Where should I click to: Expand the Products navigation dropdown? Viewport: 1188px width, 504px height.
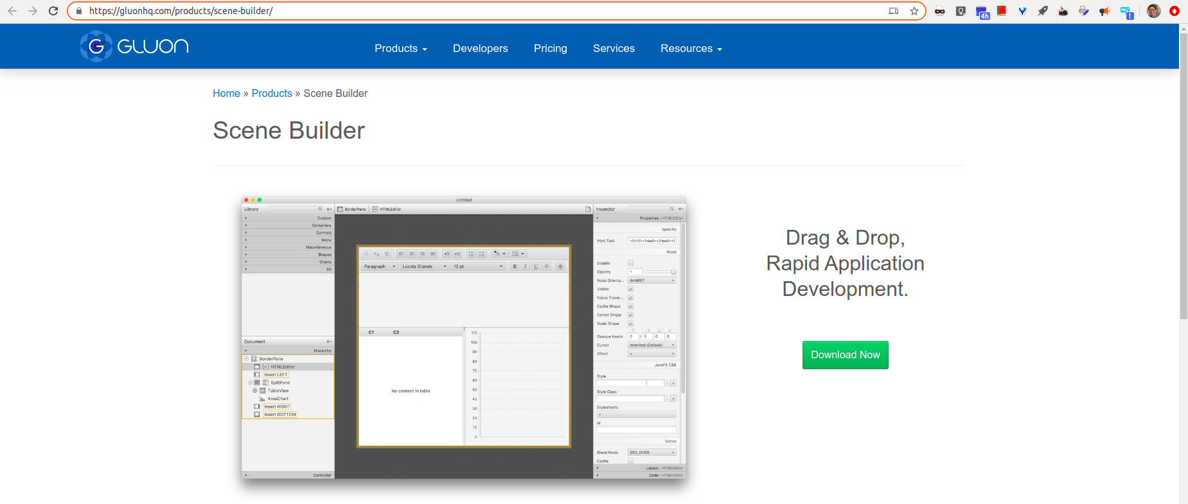(401, 49)
